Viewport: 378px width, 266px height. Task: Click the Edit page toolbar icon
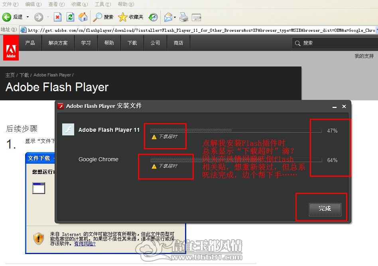point(197,17)
